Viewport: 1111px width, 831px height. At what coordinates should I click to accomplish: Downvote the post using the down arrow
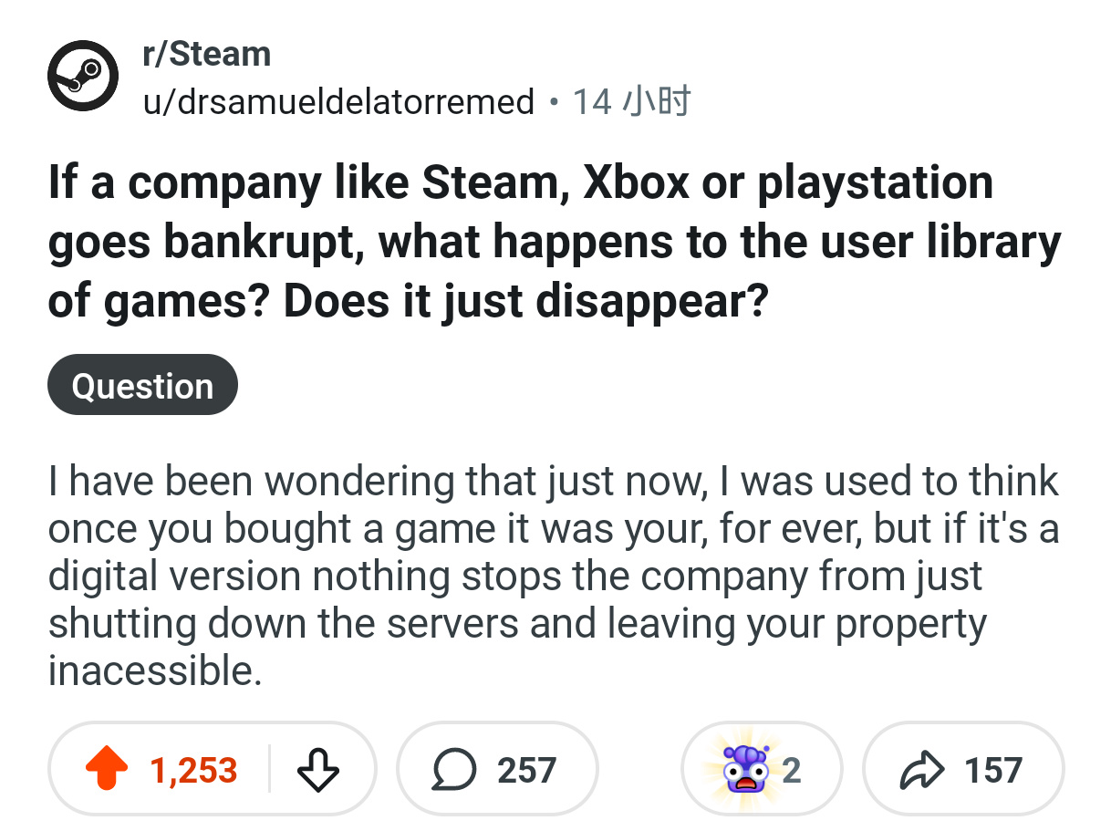click(x=318, y=770)
